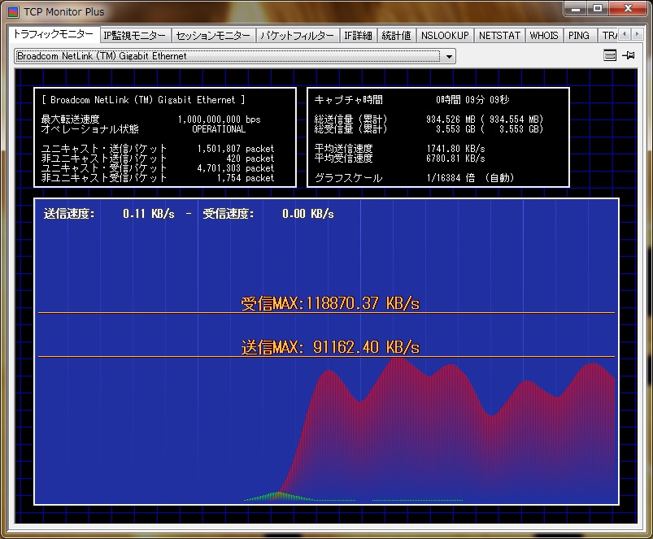Click the list view icon beside adapter selector
Screen dimensions: 653x539
click(610, 55)
